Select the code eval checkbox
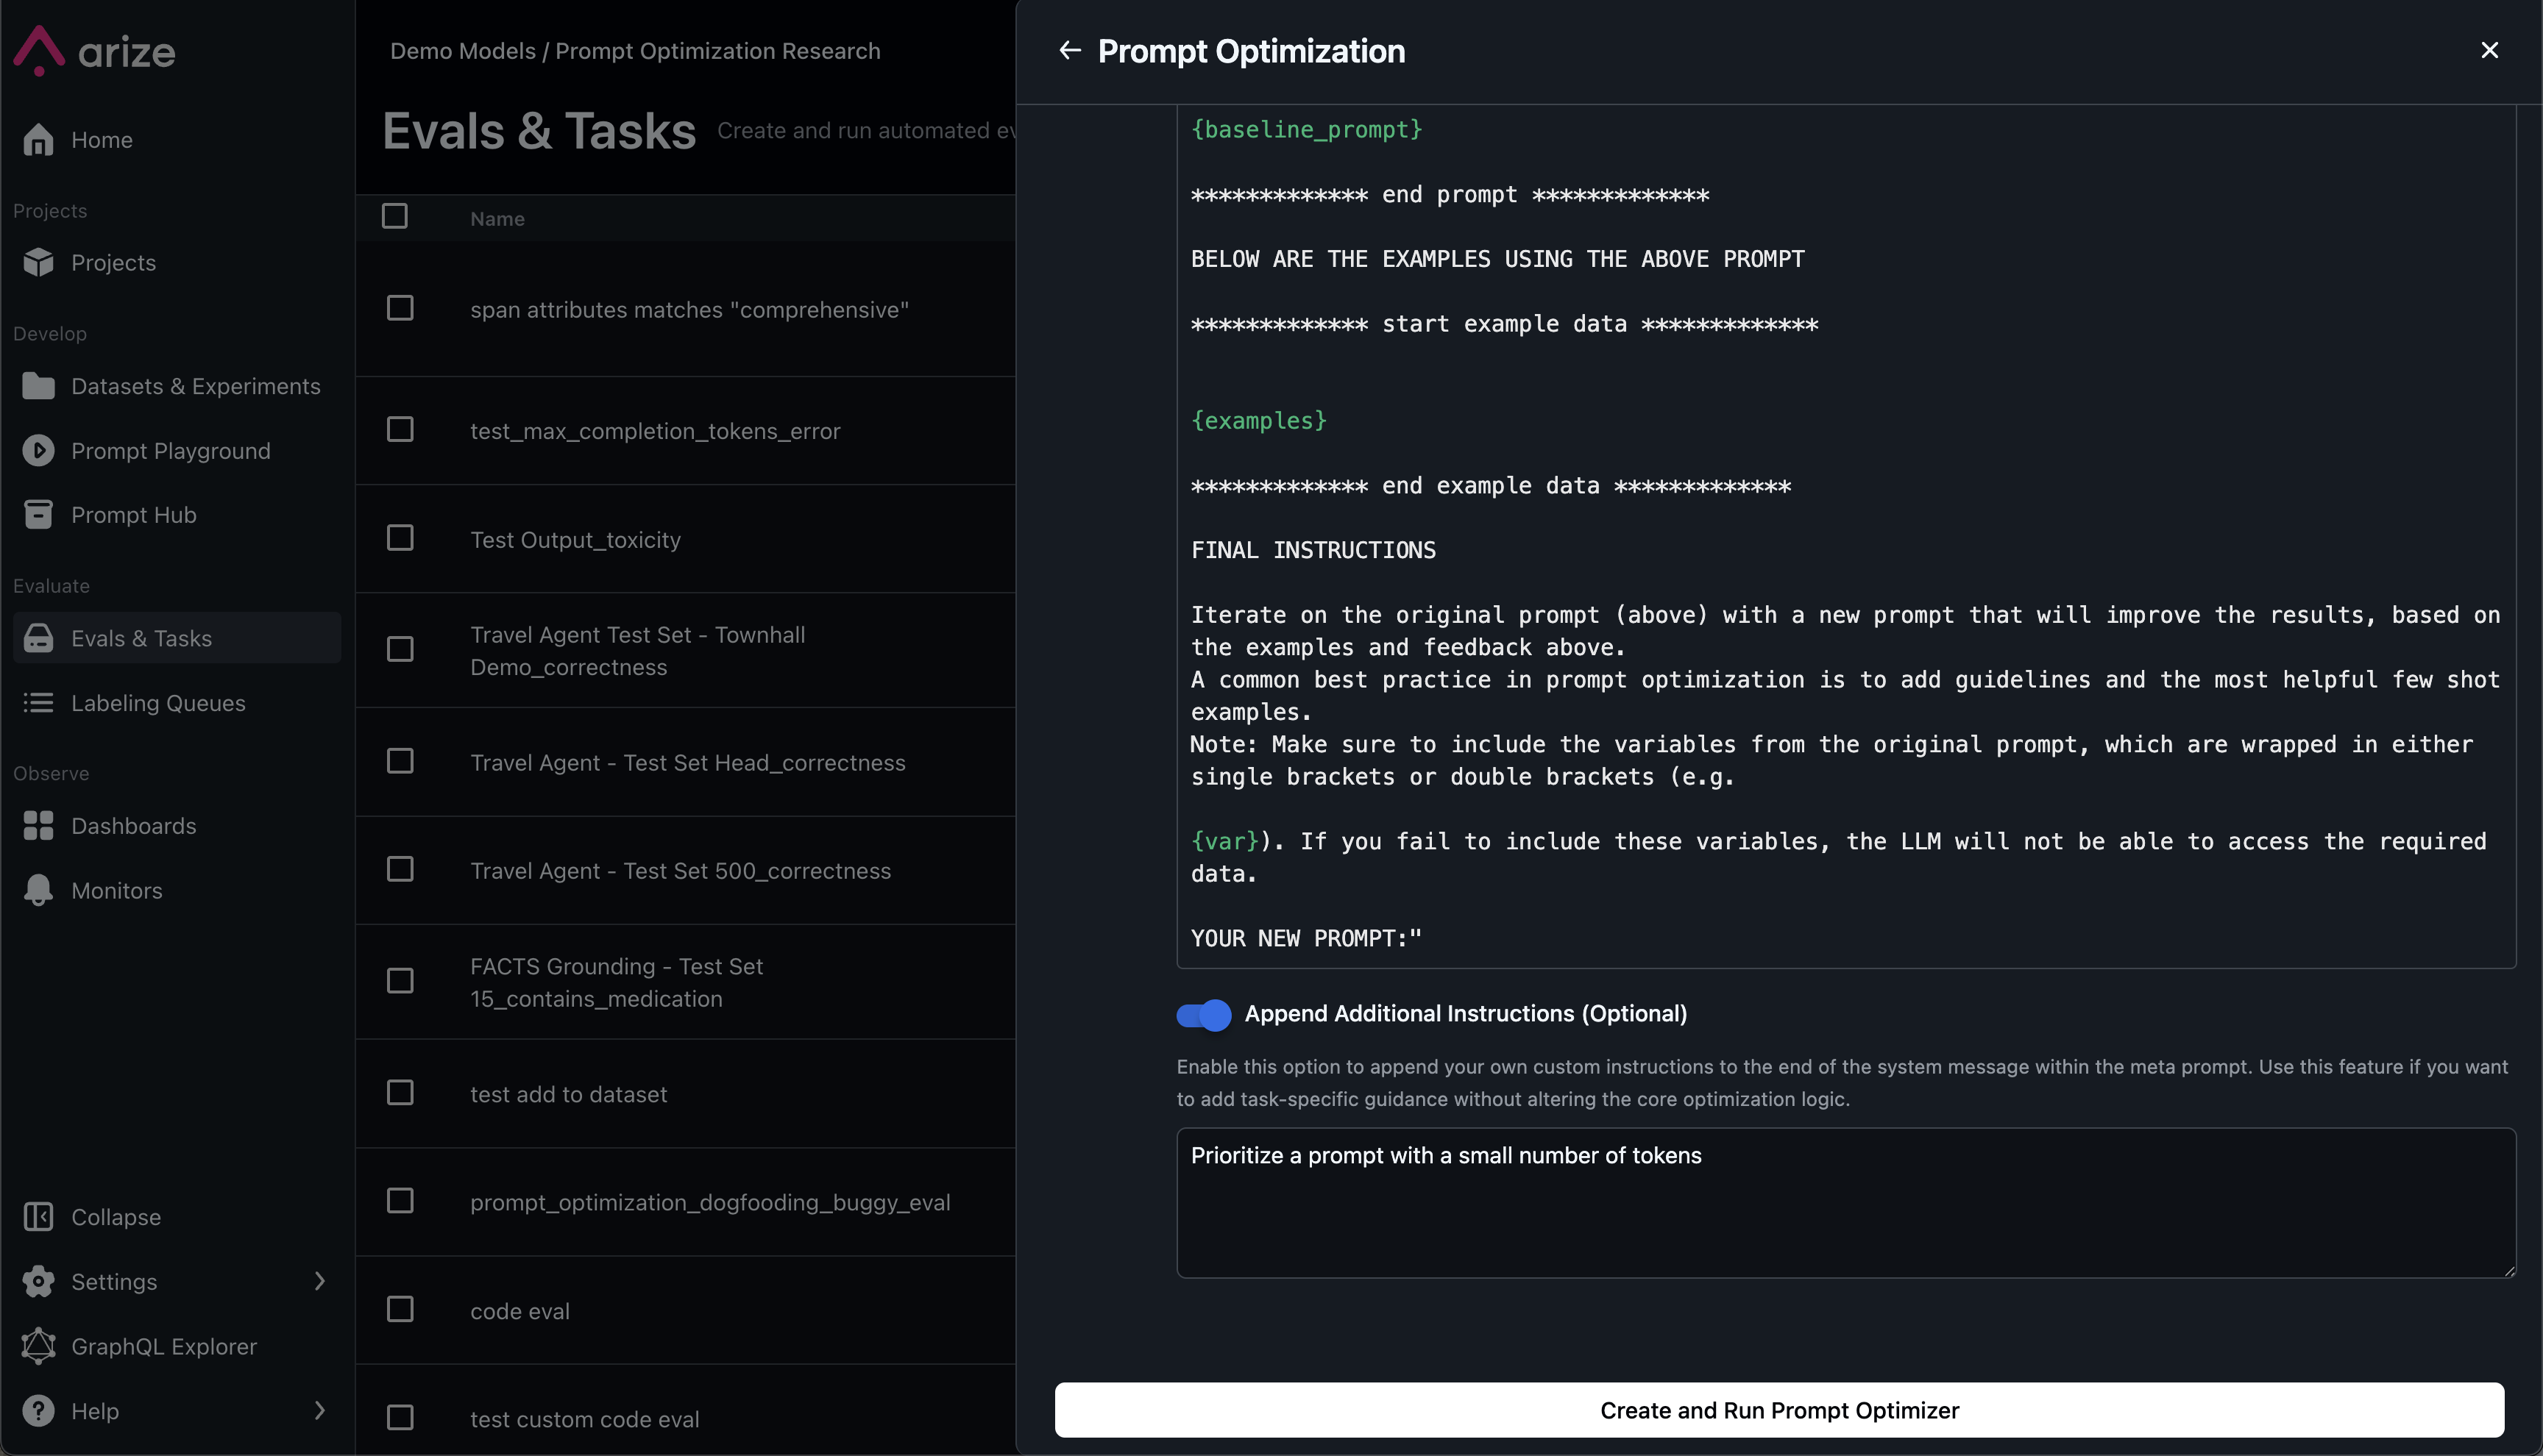 click(400, 1309)
